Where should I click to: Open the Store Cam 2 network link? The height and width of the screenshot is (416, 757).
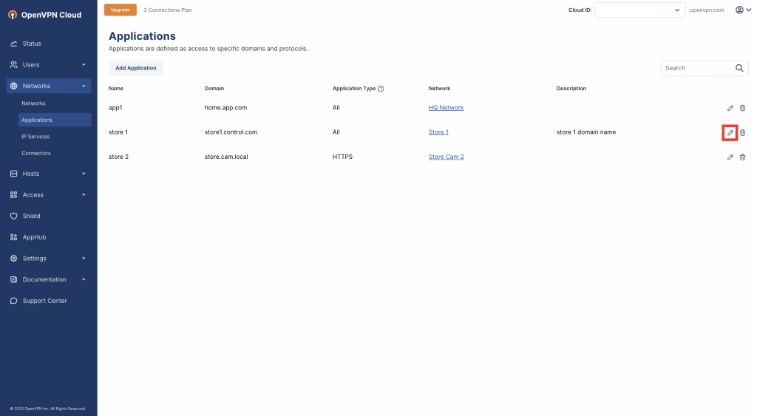tap(446, 157)
